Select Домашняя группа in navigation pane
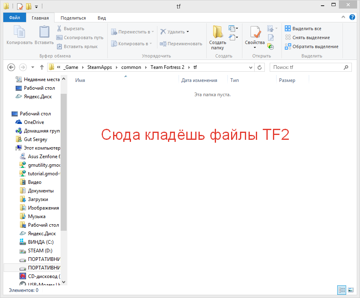This screenshot has width=360, height=298. click(x=37, y=131)
